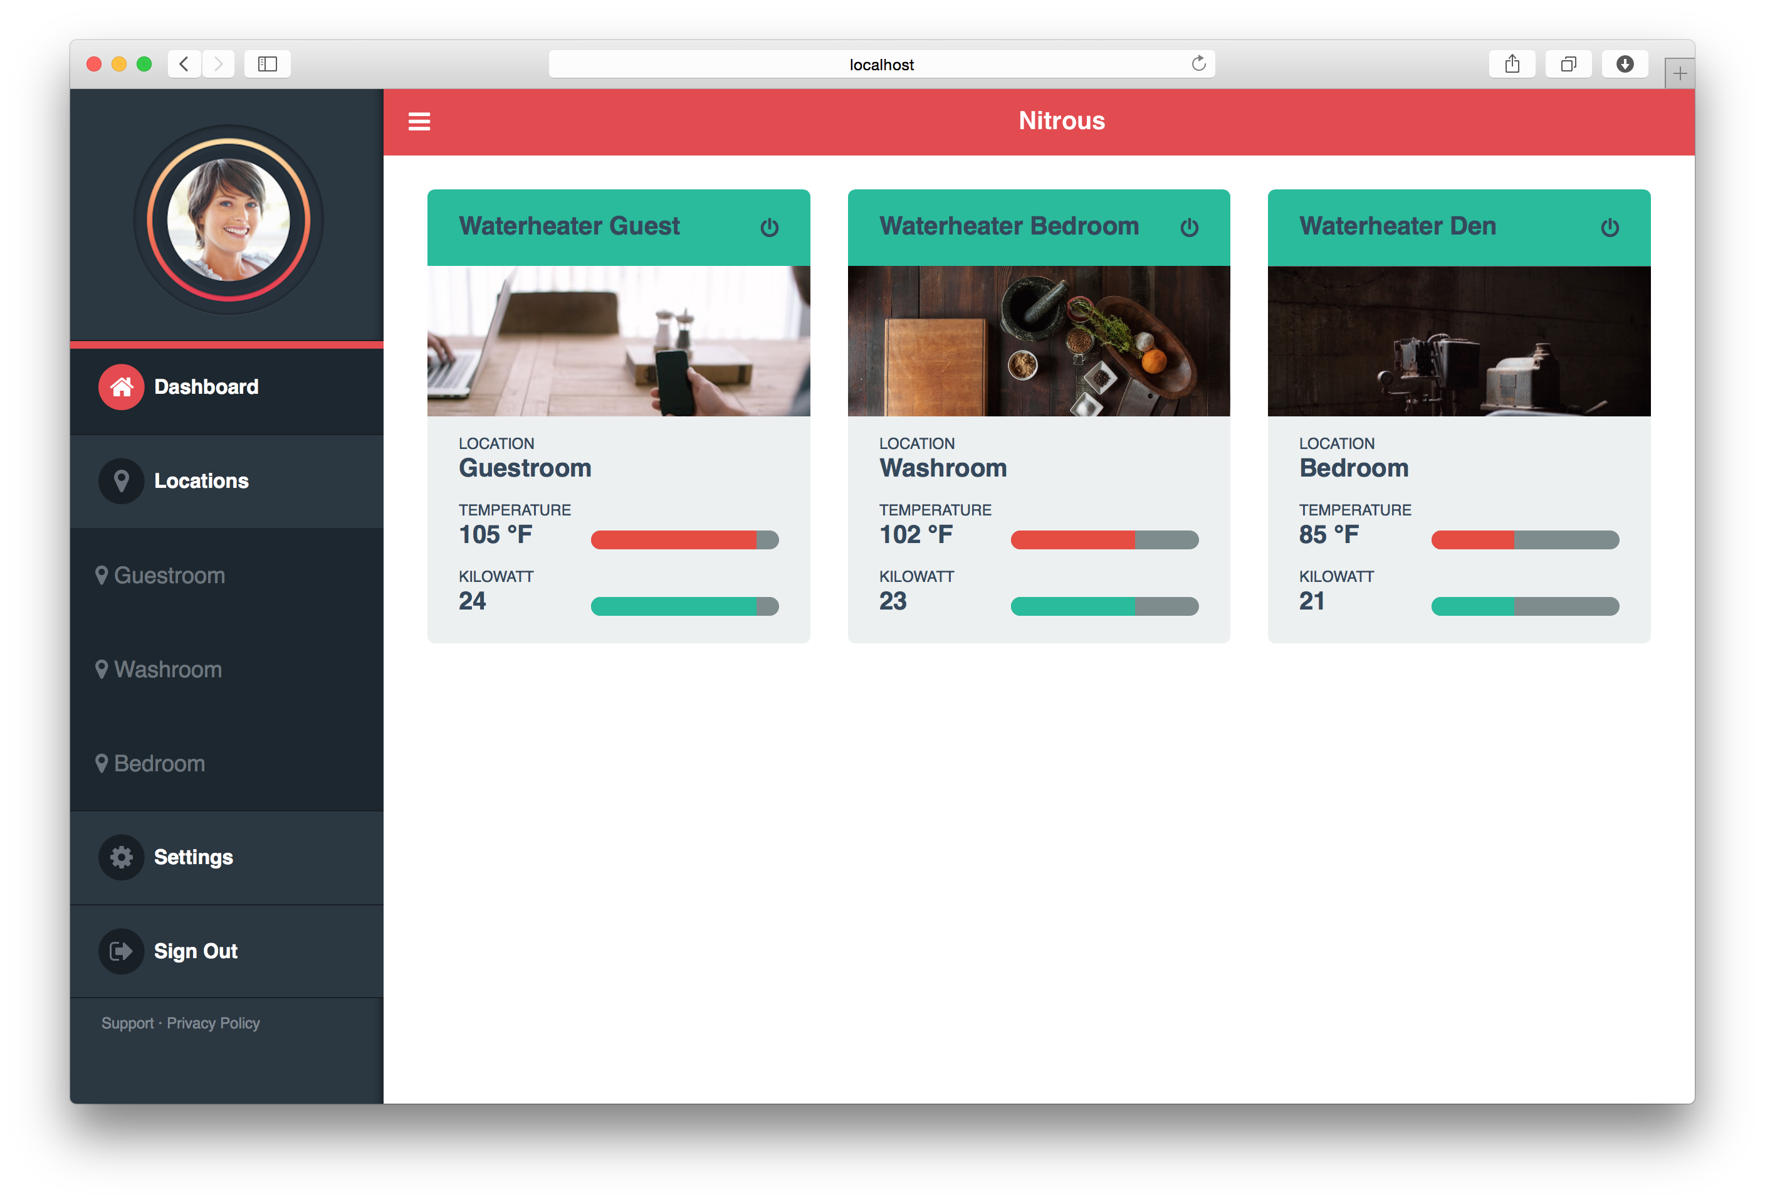
Task: Open the Support link
Action: click(x=128, y=1023)
